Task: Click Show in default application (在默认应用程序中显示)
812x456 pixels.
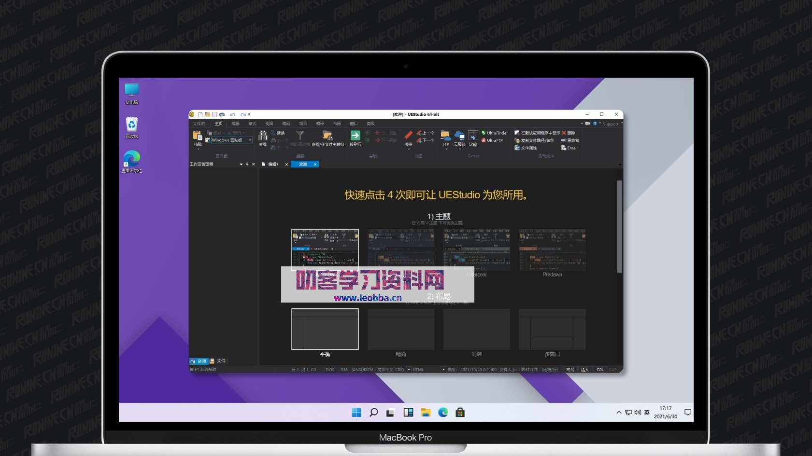Action: point(537,133)
